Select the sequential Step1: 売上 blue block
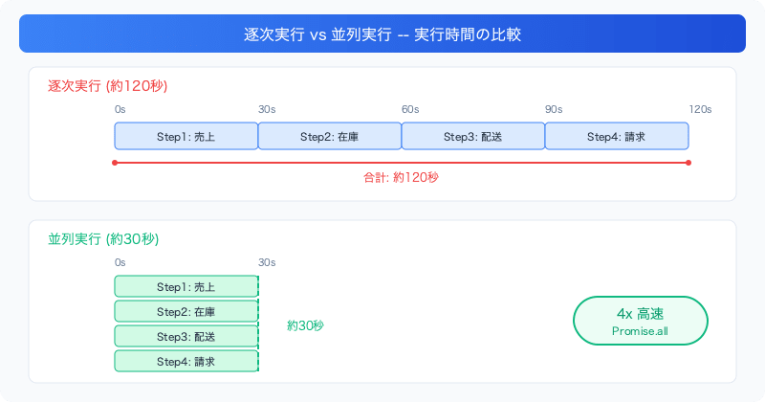 point(186,136)
